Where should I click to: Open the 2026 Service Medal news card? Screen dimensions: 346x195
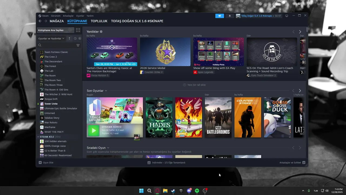click(x=165, y=52)
